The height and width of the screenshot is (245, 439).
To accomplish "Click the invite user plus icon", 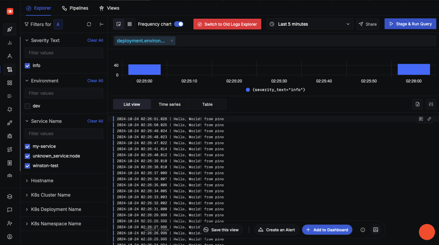I will pos(10,223).
